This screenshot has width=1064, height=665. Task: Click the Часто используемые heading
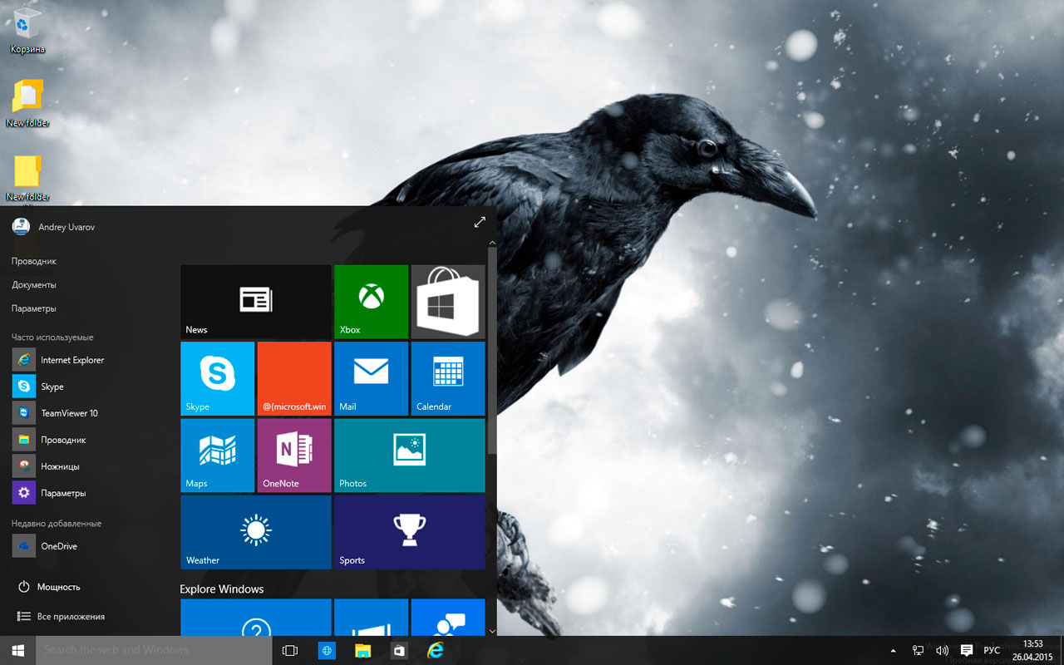click(52, 337)
